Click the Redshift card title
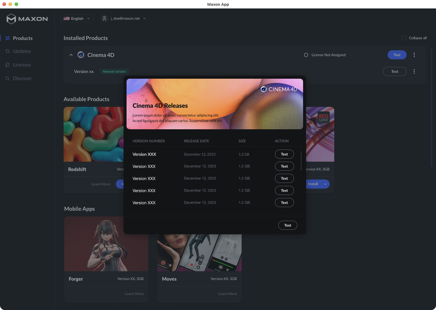436x310 pixels. coord(77,169)
